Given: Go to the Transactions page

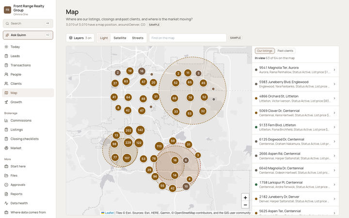Looking at the screenshot, I should [28, 65].
